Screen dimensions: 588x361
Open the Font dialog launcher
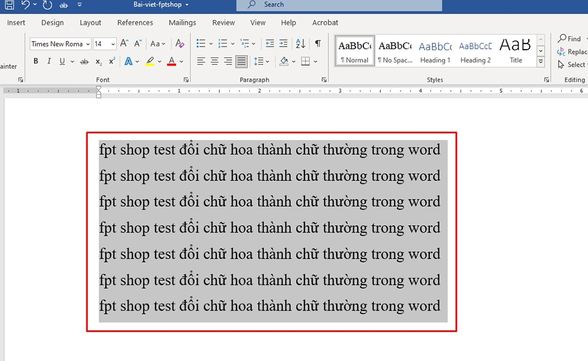(x=186, y=80)
